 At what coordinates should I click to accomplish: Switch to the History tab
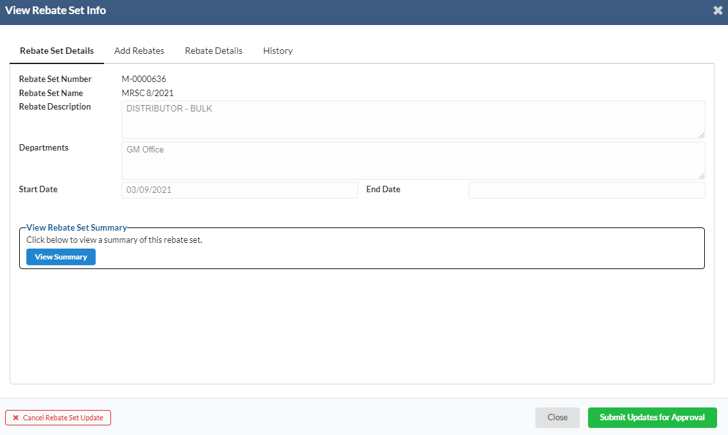click(x=277, y=51)
